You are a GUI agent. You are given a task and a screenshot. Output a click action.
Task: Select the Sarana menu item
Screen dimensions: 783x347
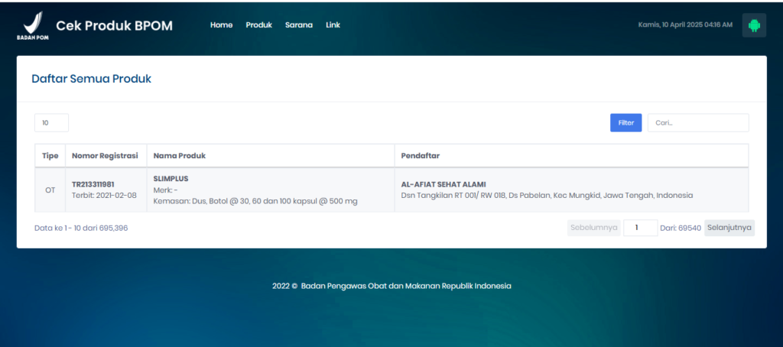[x=298, y=25]
